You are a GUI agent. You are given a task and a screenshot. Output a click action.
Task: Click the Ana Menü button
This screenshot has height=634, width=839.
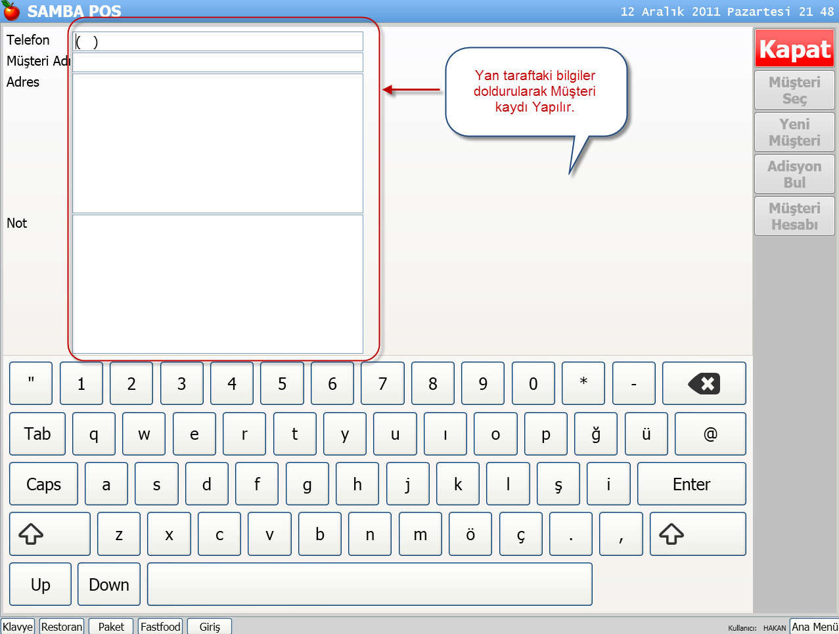[814, 627]
